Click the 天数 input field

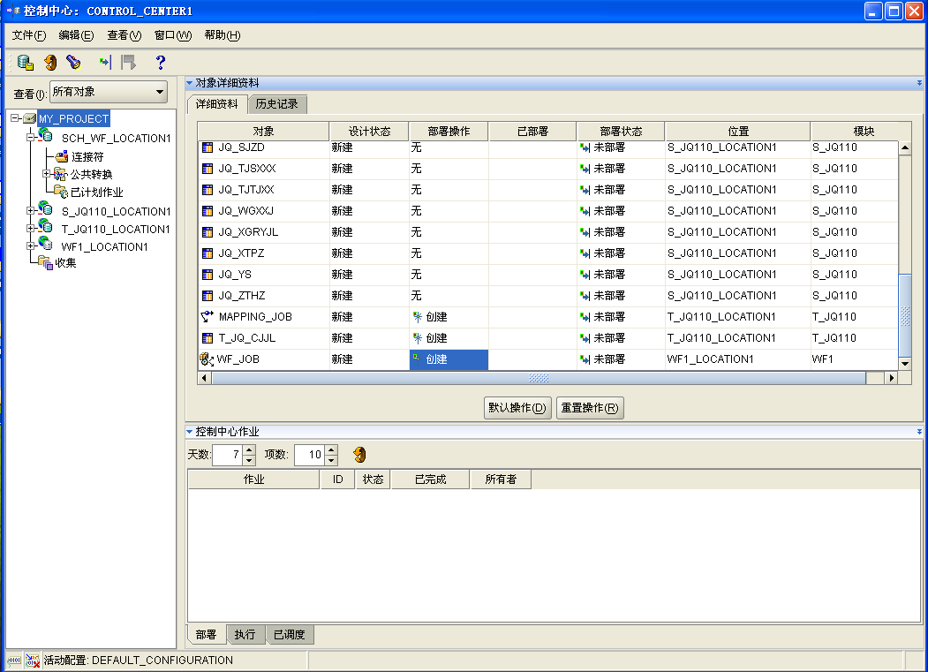tap(228, 455)
